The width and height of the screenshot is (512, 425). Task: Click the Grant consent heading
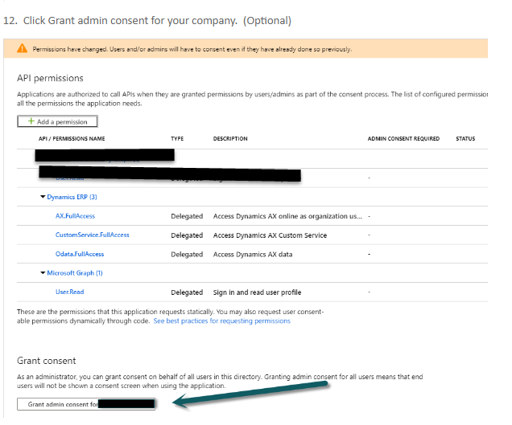tap(47, 361)
